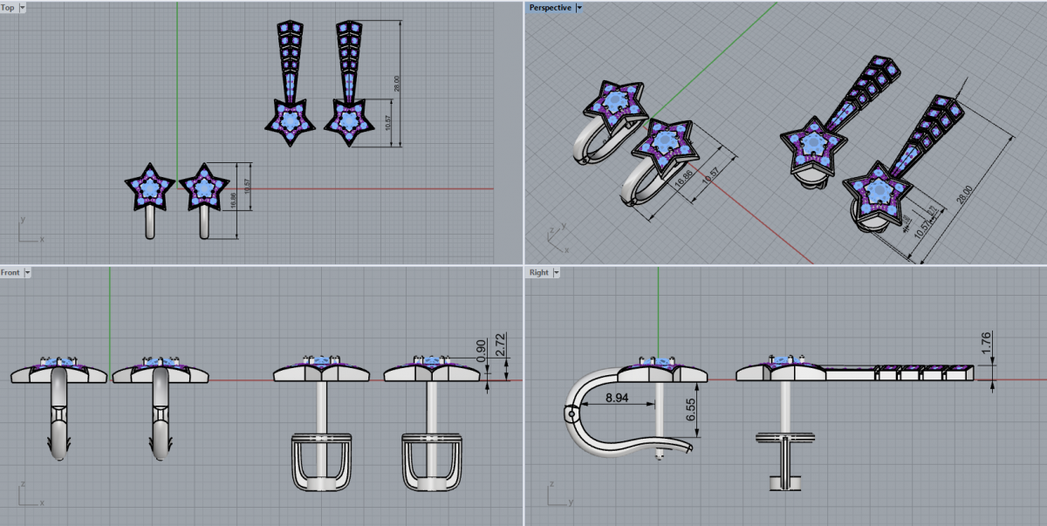Pick the clasp hinge pin in Right viewport
1047x526 pixels.
tap(571, 415)
